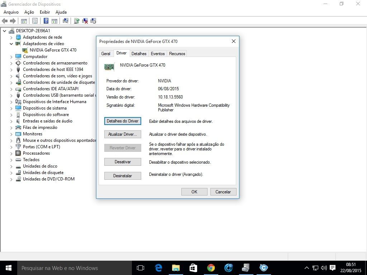Expand the Unidades de disco category
Viewport: 367px width, 275px height.
[x=11, y=166]
